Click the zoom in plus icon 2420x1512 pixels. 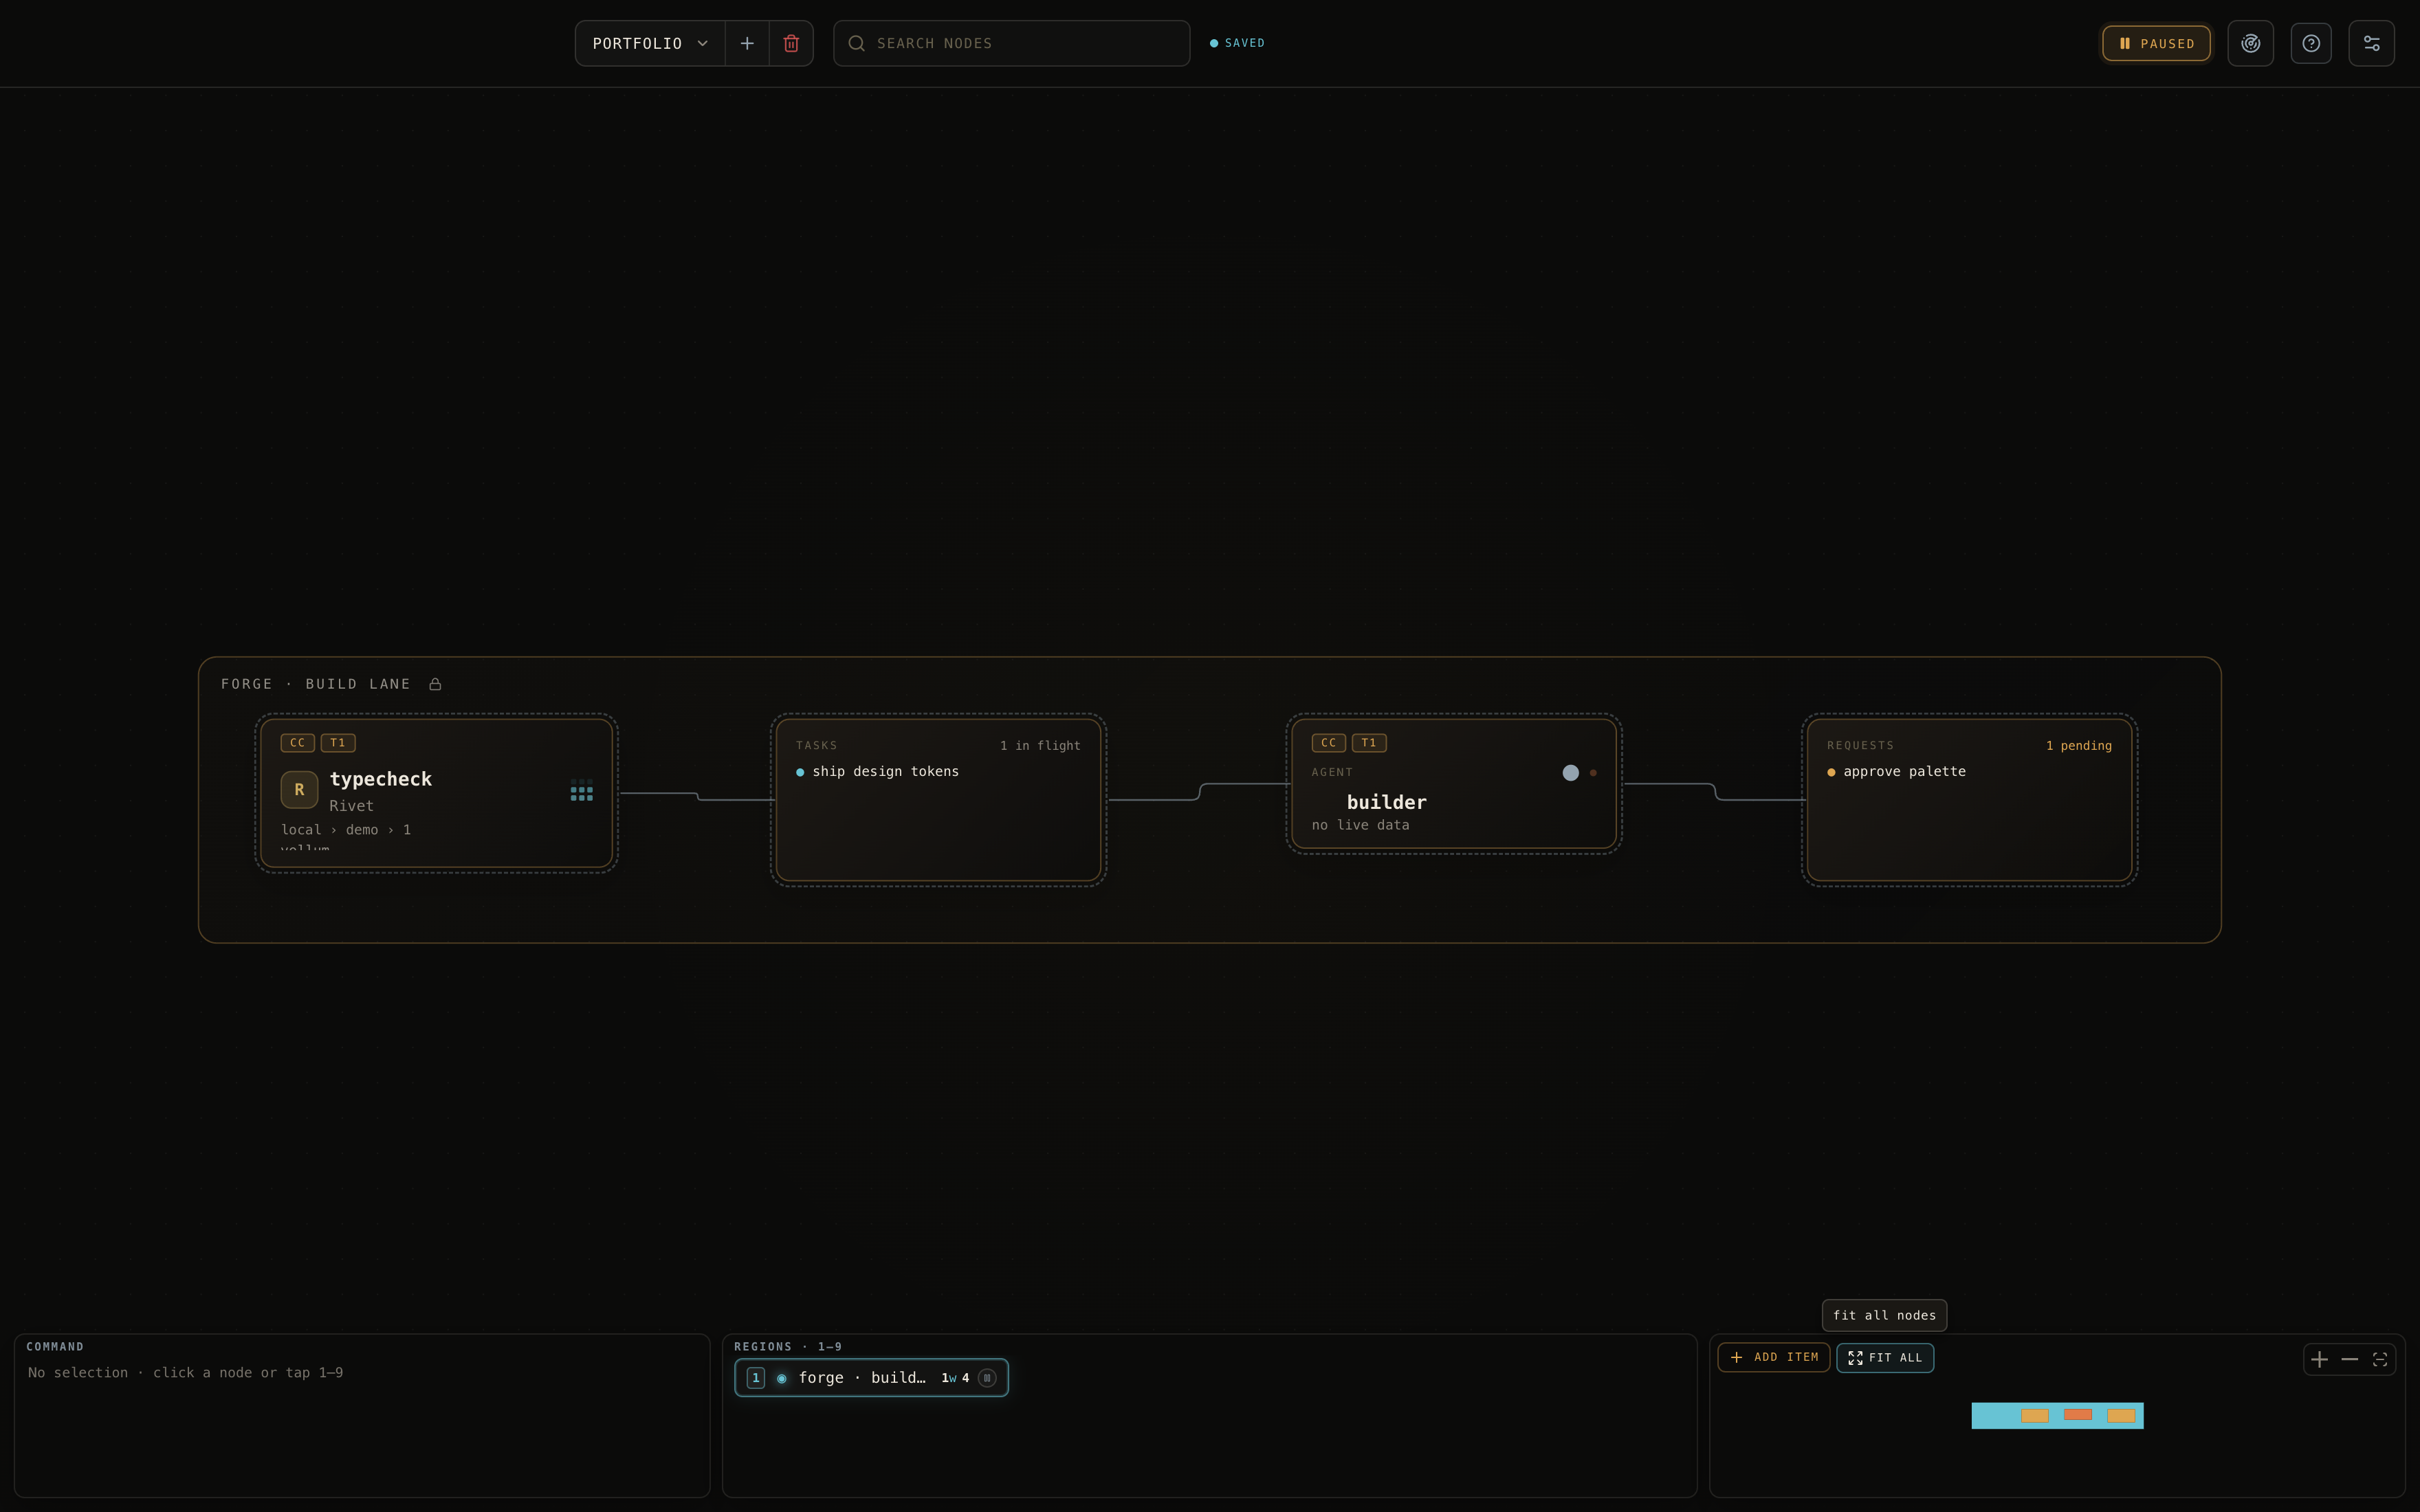tap(2319, 1359)
